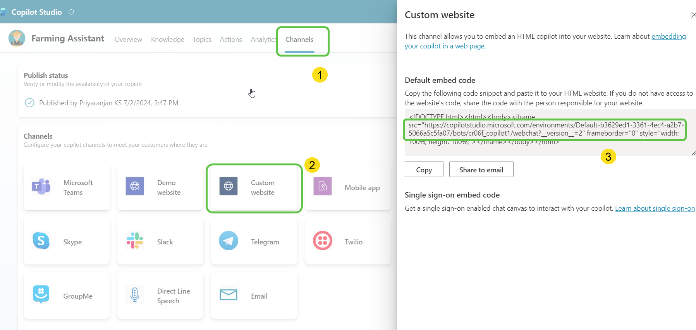The image size is (696, 330).
Task: Click the Telegram label
Action: [x=265, y=242]
